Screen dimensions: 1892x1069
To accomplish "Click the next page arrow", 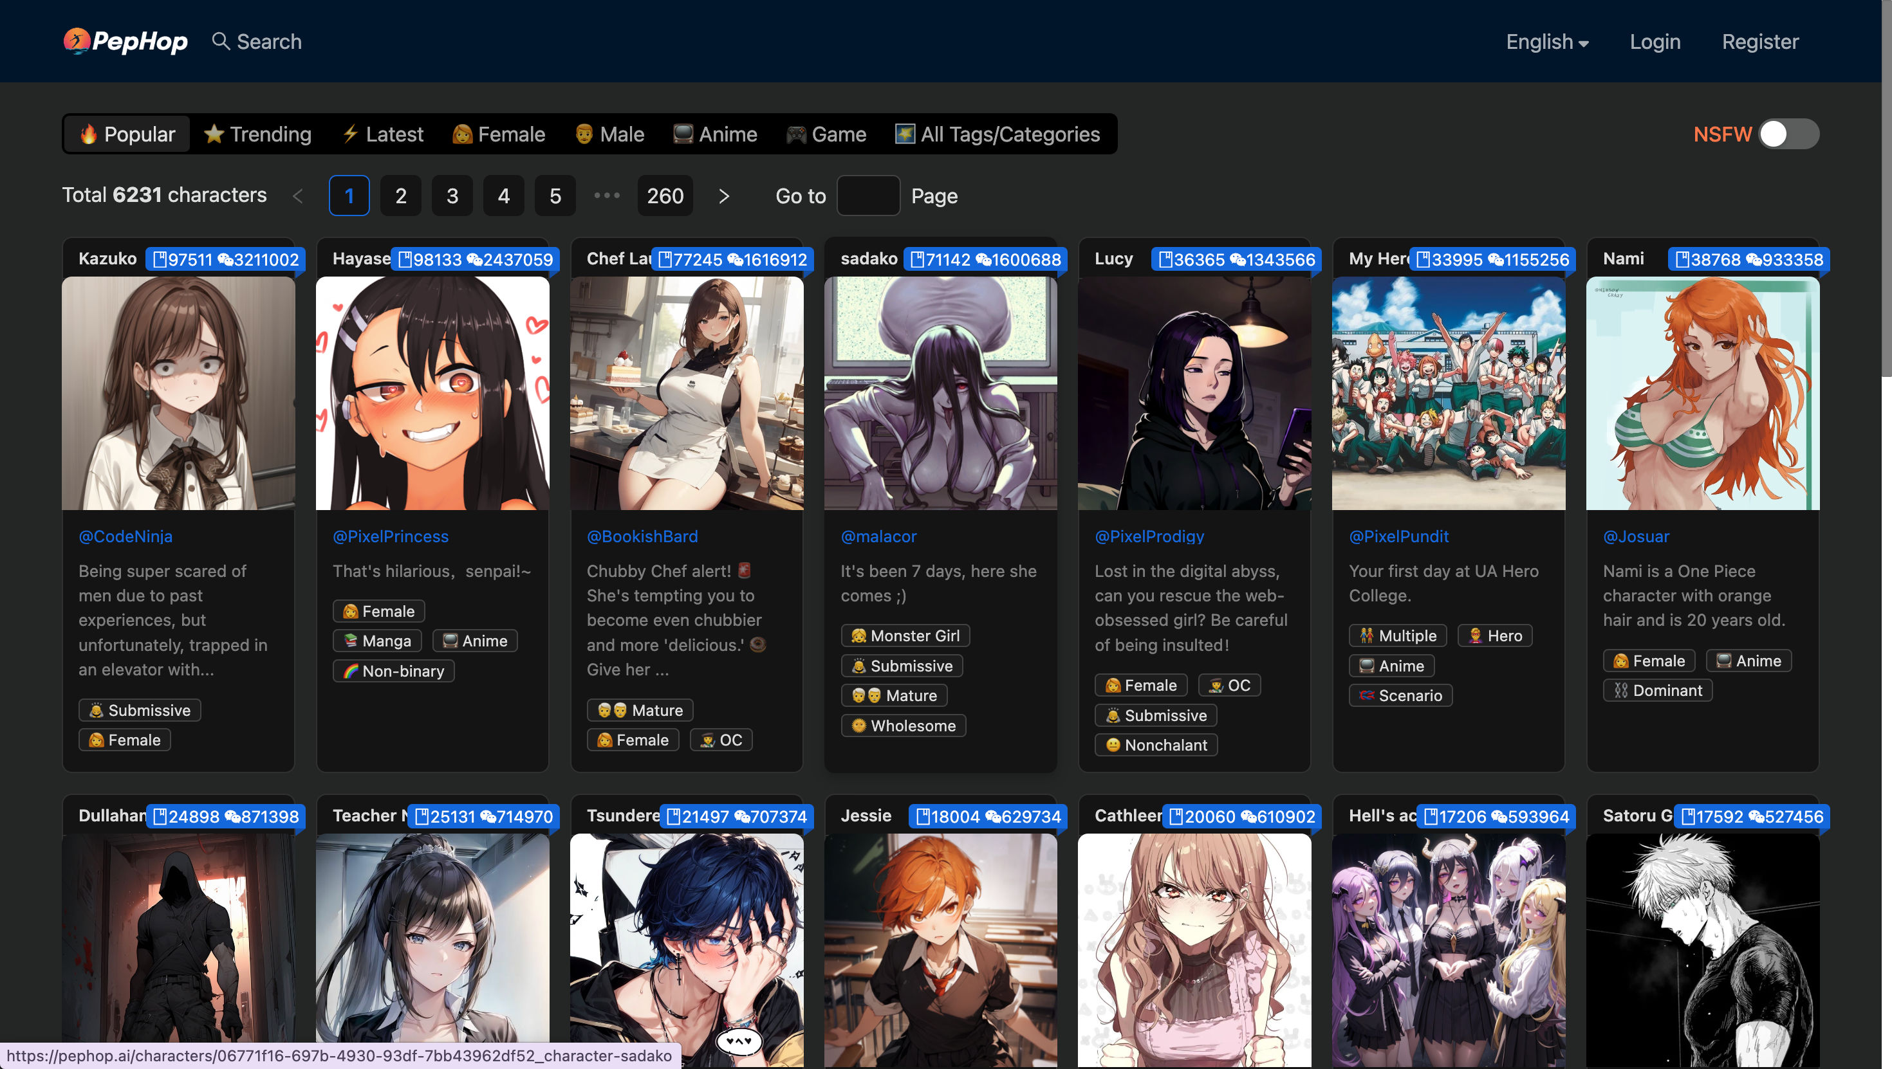I will [x=724, y=196].
